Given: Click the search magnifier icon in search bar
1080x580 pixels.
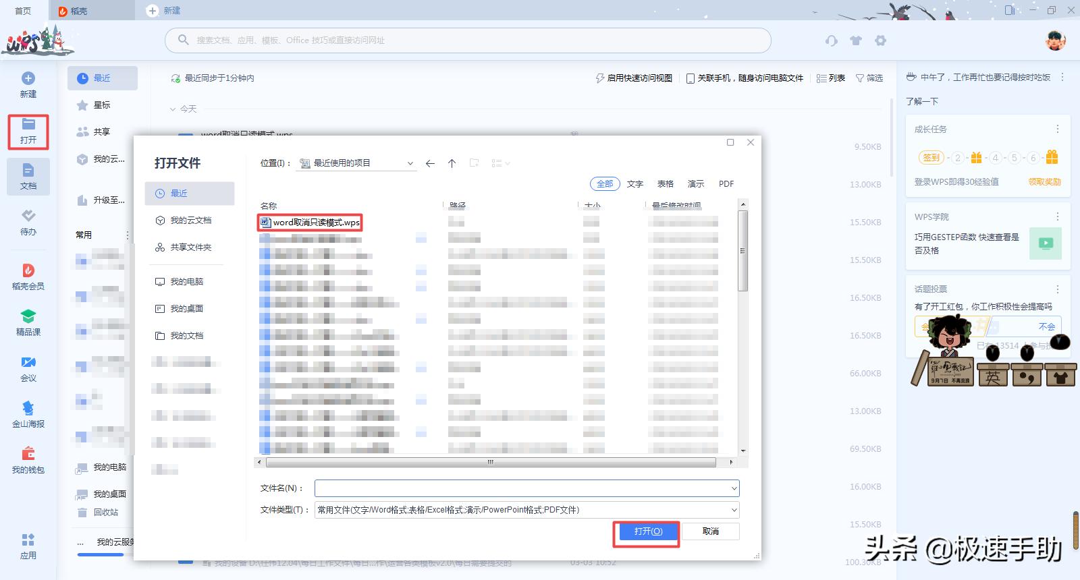Looking at the screenshot, I should coord(183,40).
